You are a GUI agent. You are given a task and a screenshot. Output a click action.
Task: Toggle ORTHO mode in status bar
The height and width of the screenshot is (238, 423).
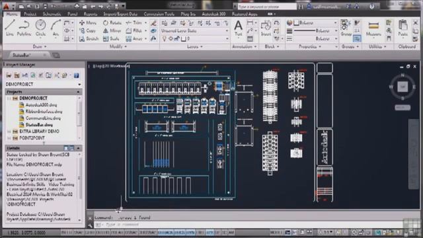click(102, 232)
